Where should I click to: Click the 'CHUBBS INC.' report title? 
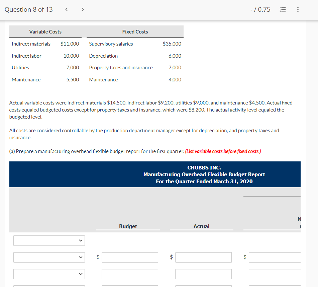(x=204, y=167)
